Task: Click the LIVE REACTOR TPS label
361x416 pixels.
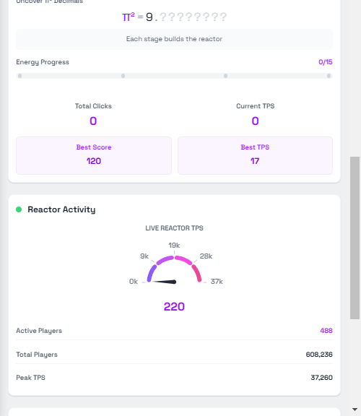Action: click(x=174, y=228)
